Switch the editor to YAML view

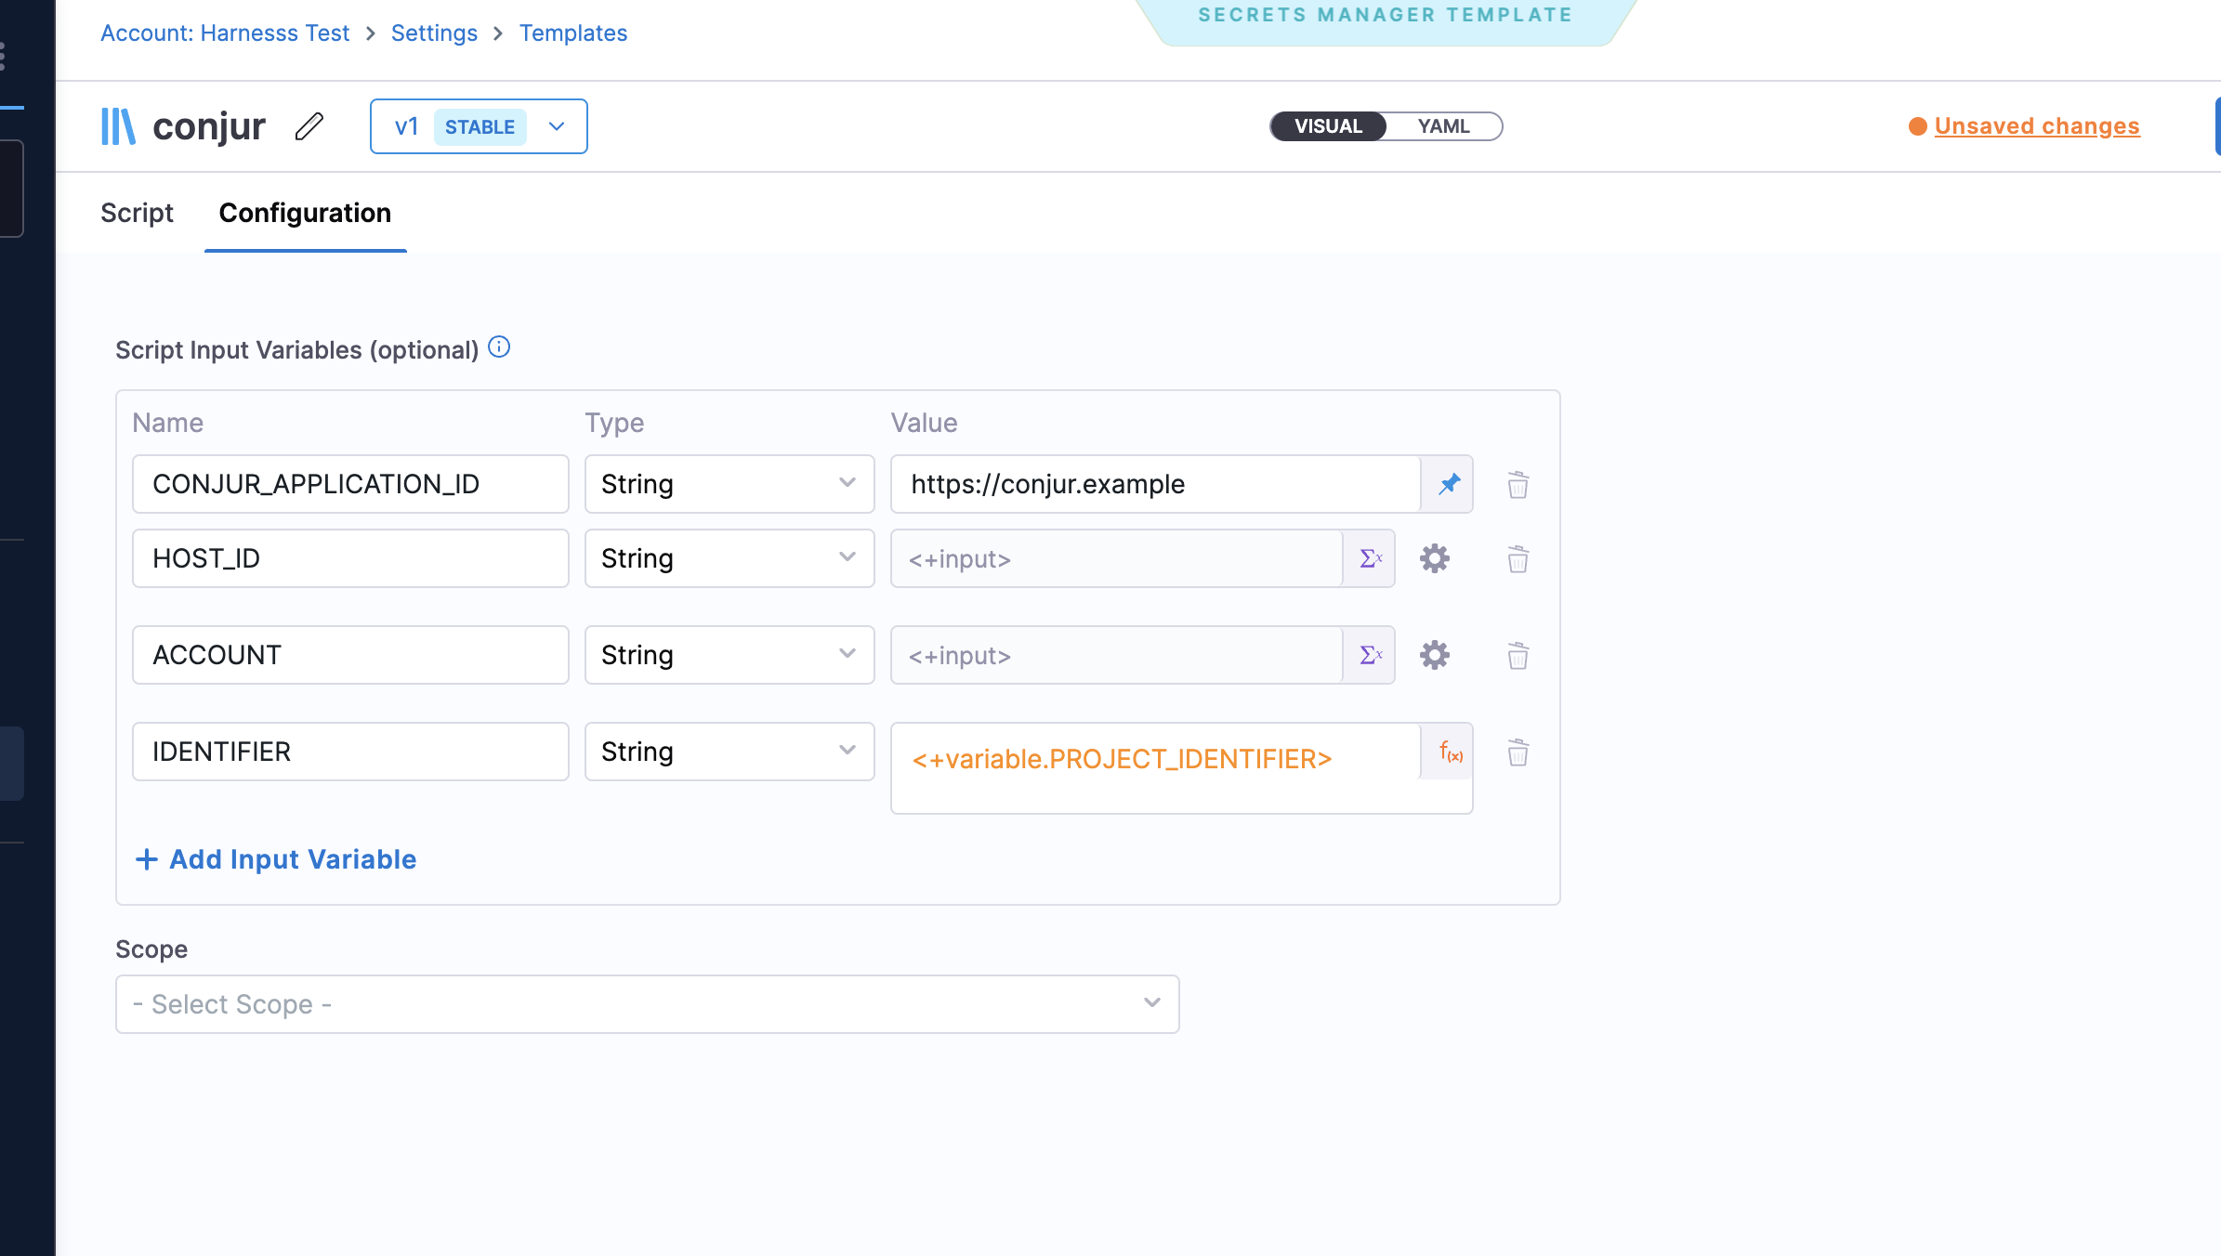pos(1441,126)
